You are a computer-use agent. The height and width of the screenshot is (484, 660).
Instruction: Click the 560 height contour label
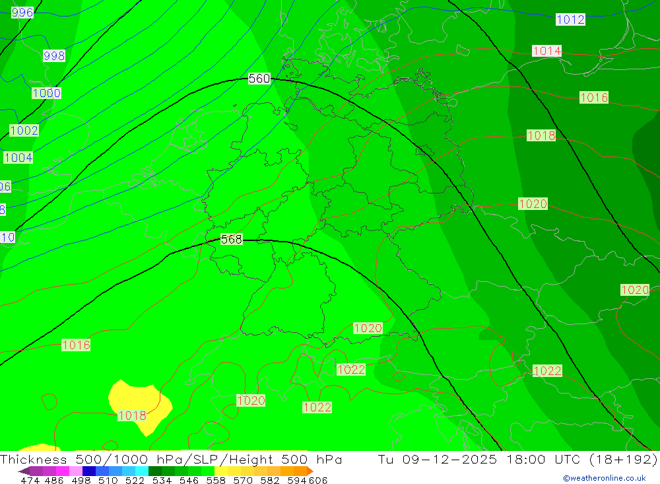259,79
